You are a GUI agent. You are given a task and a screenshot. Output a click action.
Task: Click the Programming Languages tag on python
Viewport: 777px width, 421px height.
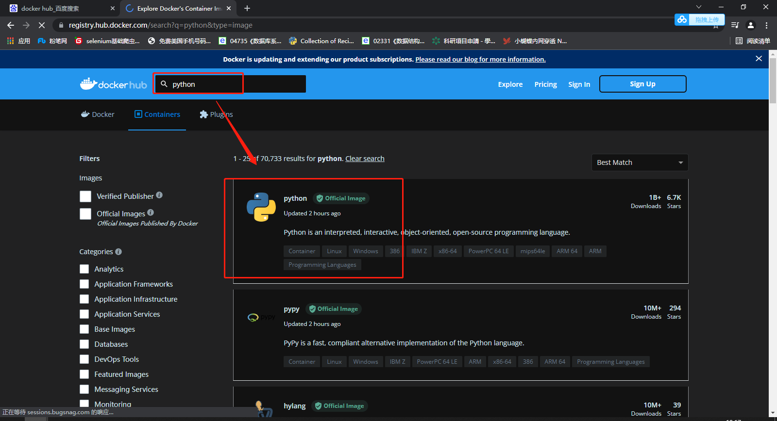click(x=322, y=265)
